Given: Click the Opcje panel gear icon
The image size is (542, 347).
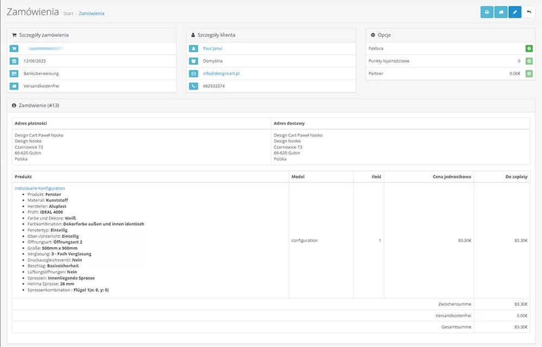Looking at the screenshot, I should click(x=373, y=35).
